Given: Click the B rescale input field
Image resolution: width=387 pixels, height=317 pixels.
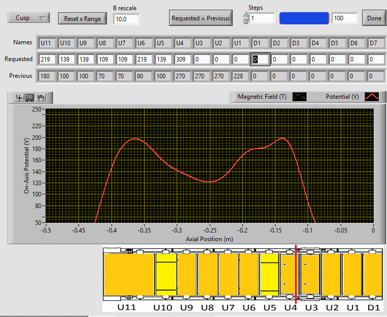Looking at the screenshot, I should click(x=126, y=19).
